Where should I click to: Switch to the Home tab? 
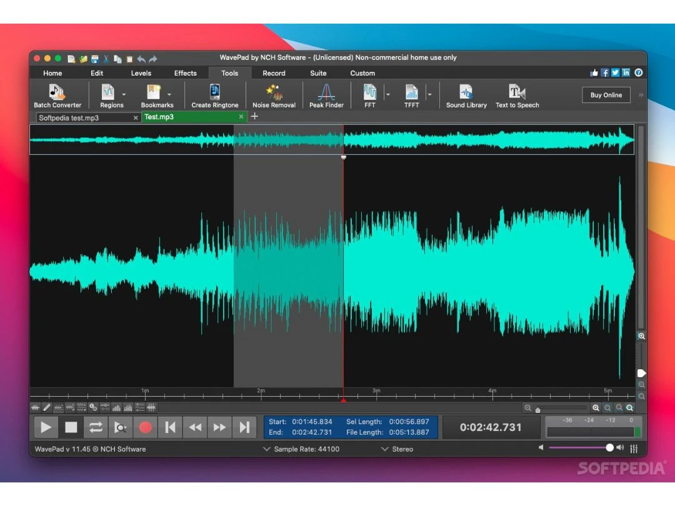(x=52, y=73)
